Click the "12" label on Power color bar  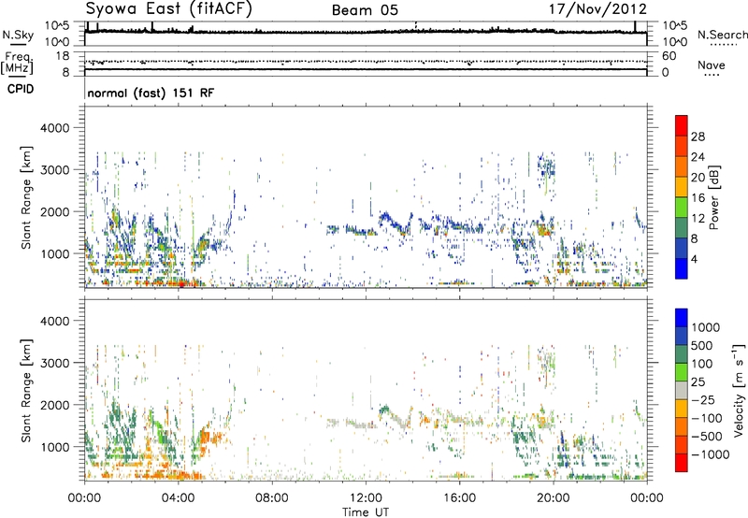pos(698,219)
